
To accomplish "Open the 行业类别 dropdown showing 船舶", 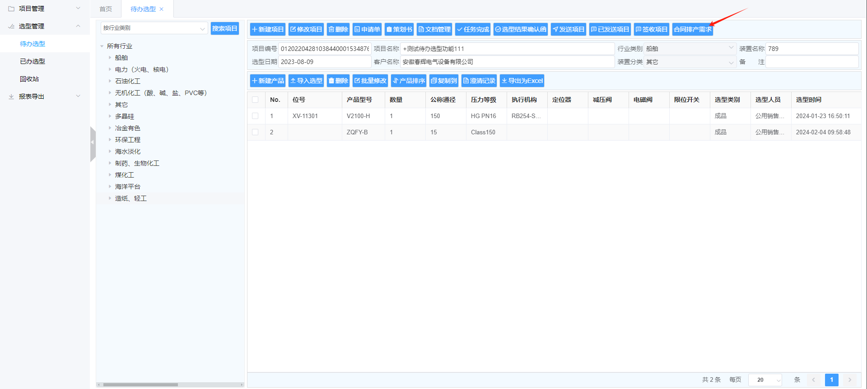I will tap(689, 49).
